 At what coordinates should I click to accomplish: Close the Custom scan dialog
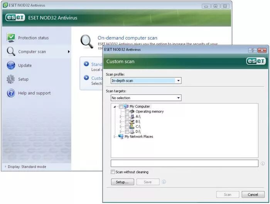(x=262, y=50)
